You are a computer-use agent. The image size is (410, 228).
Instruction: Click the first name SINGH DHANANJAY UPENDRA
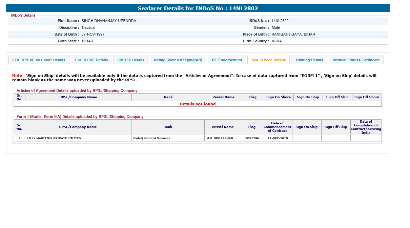pyautogui.click(x=109, y=21)
